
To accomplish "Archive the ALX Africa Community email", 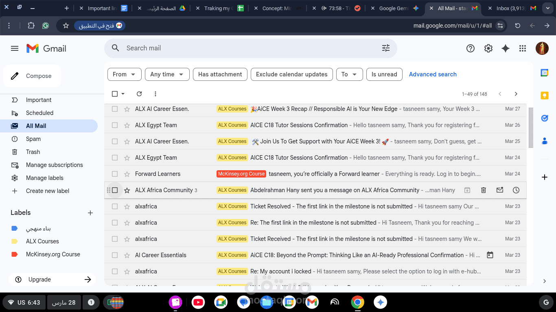I will 467,190.
